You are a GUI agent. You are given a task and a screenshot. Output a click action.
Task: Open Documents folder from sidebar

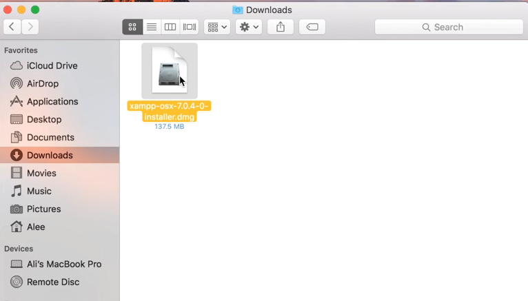50,137
